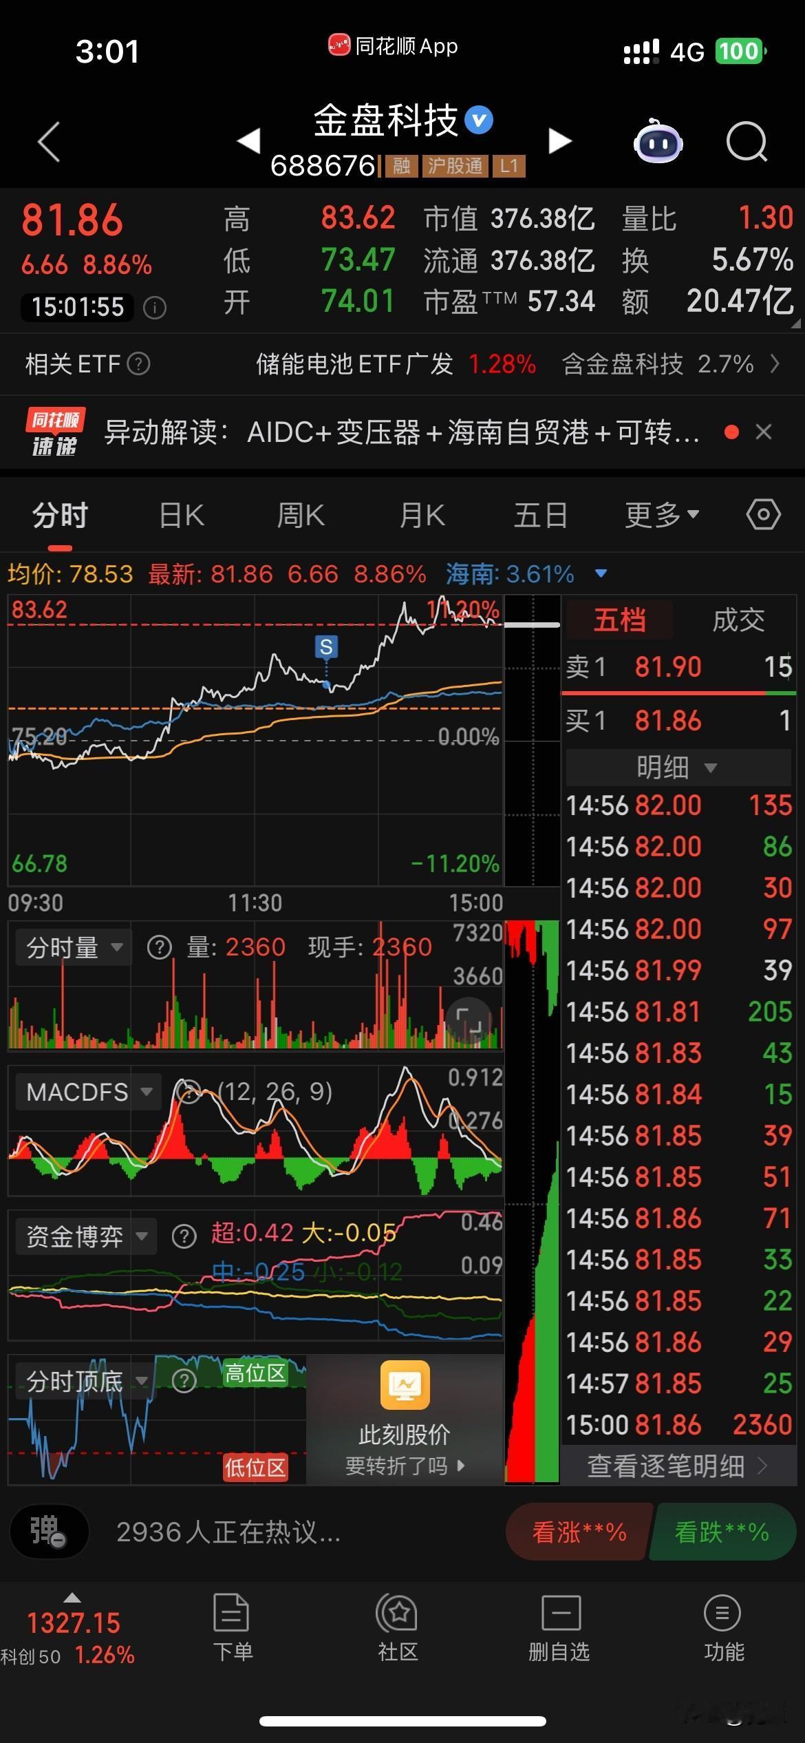Screen dimensions: 805x1743
Task: Open the AI robot assistant icon
Action: pos(658,142)
